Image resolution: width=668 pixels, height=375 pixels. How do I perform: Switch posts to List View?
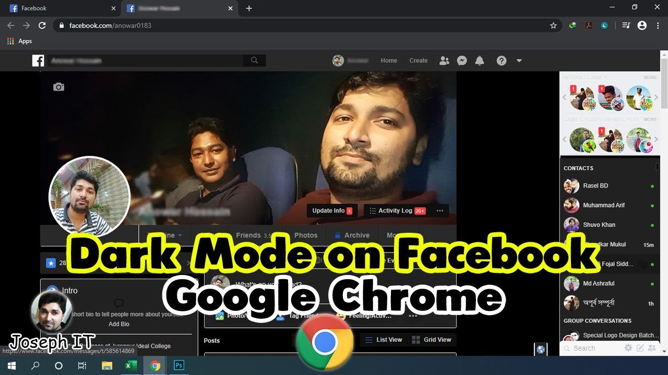coord(384,340)
